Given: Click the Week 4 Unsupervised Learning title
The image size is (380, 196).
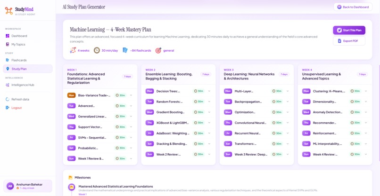Looking at the screenshot, I should (x=322, y=76).
